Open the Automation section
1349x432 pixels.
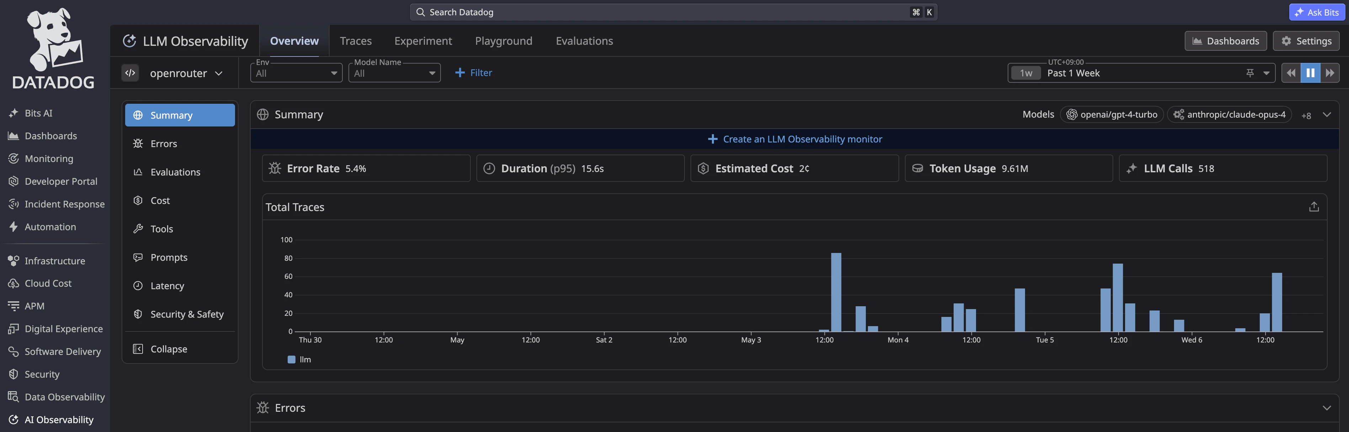click(42, 227)
